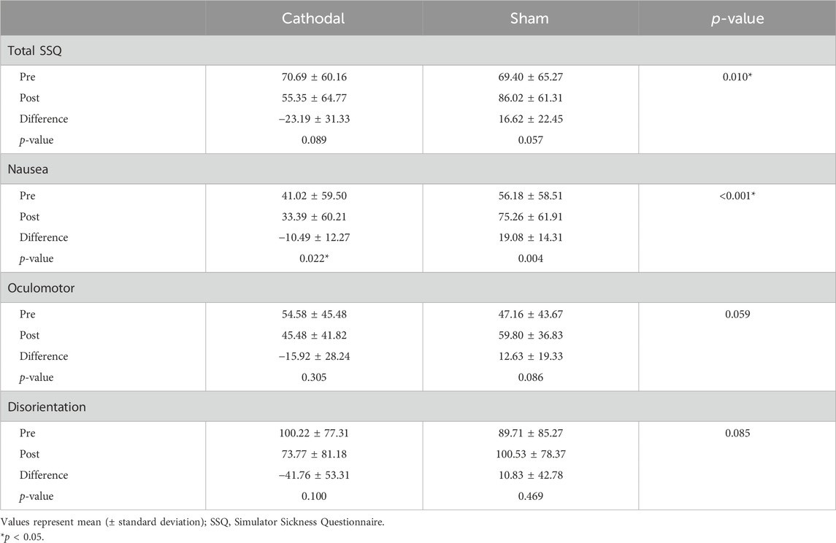The width and height of the screenshot is (836, 543).
Task: Click the p-value column header
Action: 737,19
